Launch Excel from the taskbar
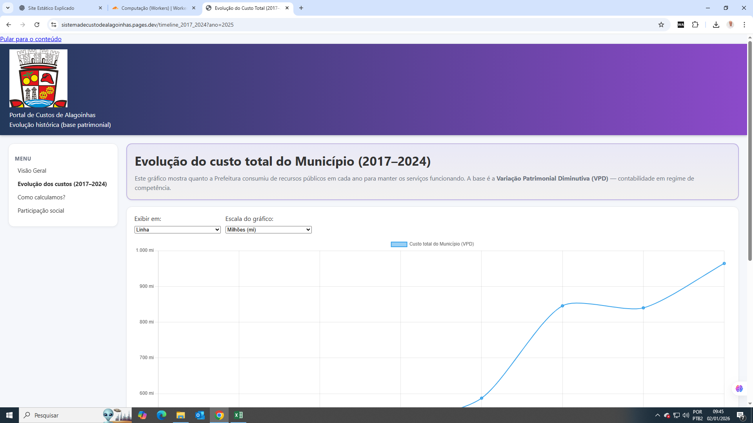Image resolution: width=753 pixels, height=423 pixels. click(x=238, y=415)
